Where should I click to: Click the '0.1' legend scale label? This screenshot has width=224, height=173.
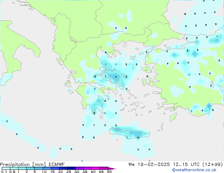[4, 172]
